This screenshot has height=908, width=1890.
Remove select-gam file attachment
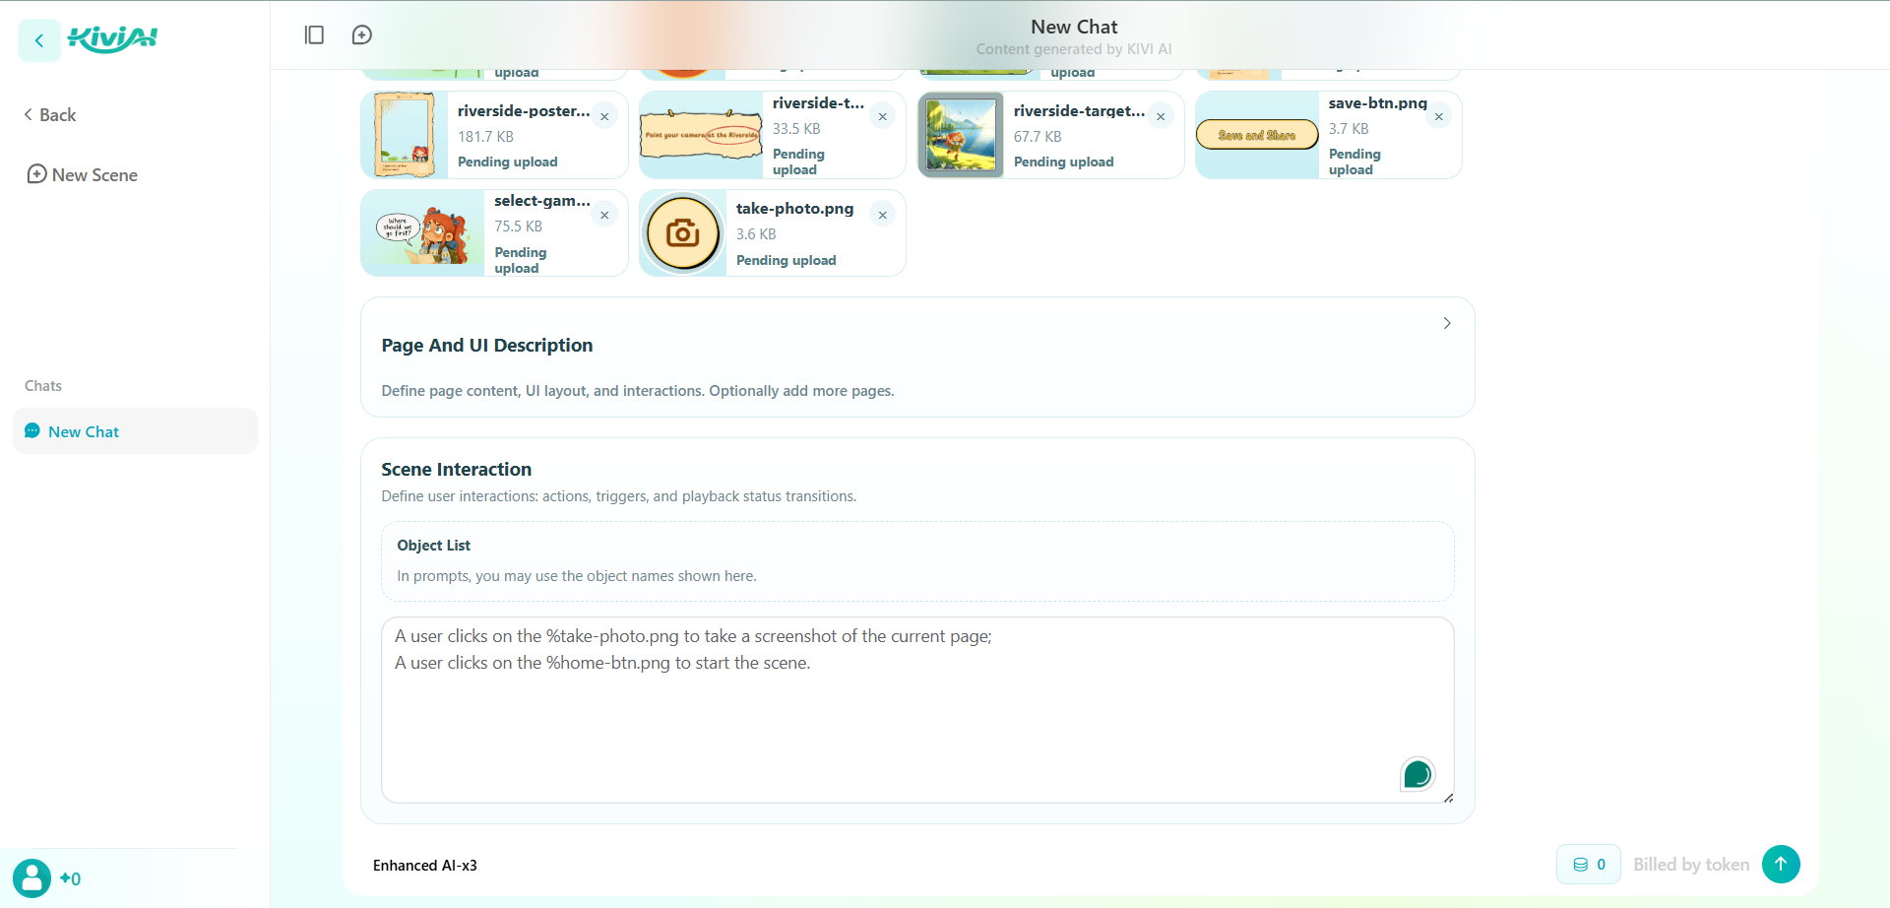point(604,216)
